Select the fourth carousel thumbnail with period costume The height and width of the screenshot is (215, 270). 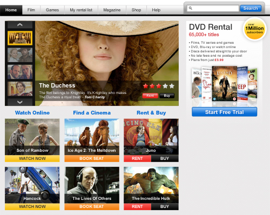click(x=20, y=89)
